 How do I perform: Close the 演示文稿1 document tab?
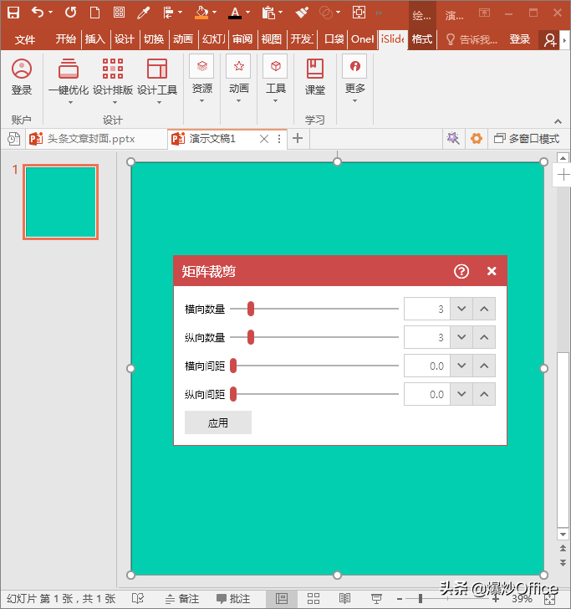[264, 139]
